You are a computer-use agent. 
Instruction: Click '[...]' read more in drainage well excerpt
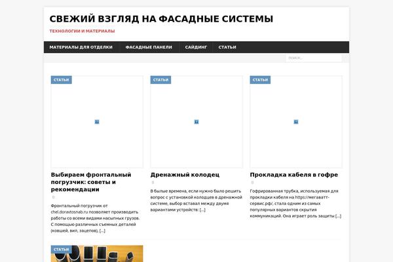[x=202, y=210]
